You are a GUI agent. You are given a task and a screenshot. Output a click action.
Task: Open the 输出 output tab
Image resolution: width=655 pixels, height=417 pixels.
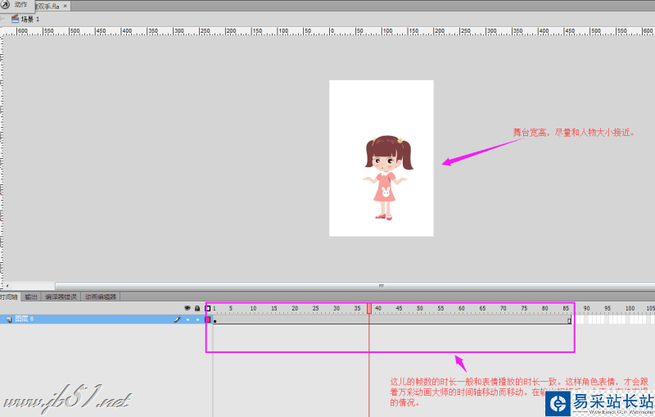(x=31, y=297)
